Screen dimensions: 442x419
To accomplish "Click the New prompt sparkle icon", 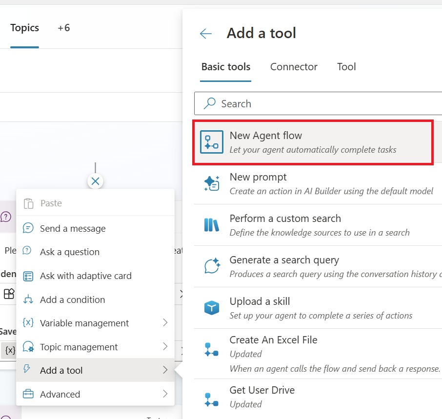I will [212, 183].
